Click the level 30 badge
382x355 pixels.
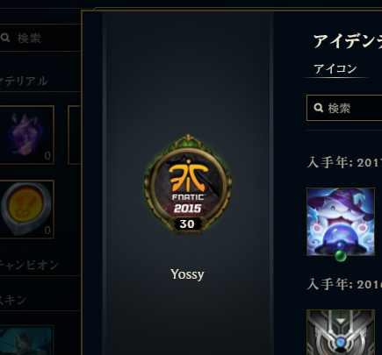pos(187,224)
